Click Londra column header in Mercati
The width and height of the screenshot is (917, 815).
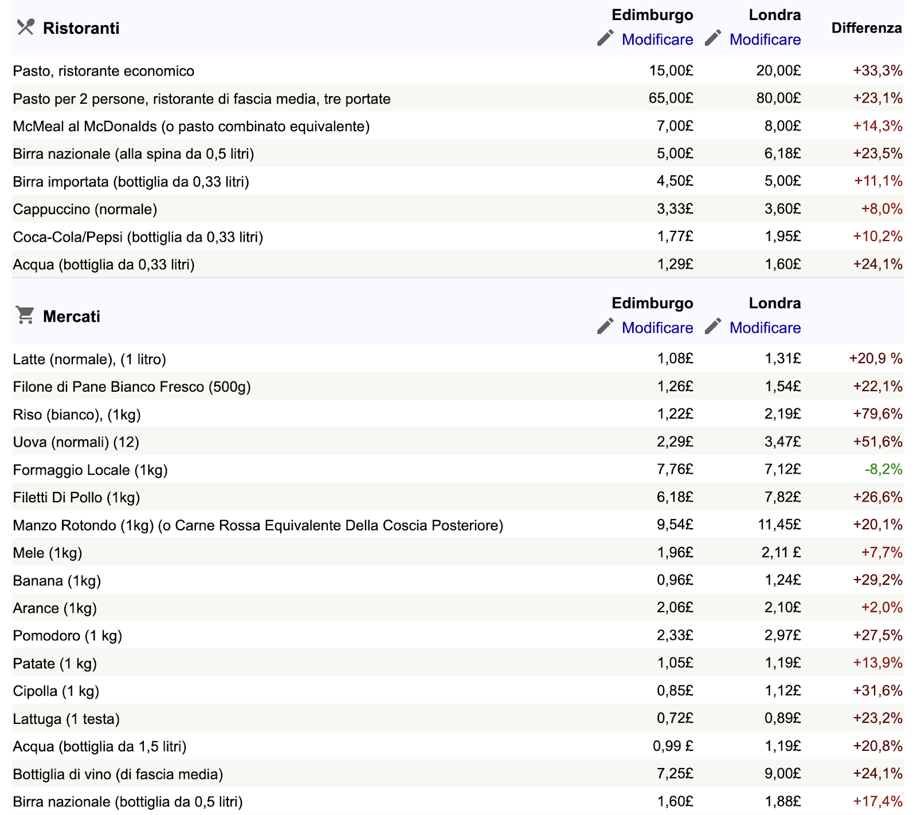click(775, 303)
